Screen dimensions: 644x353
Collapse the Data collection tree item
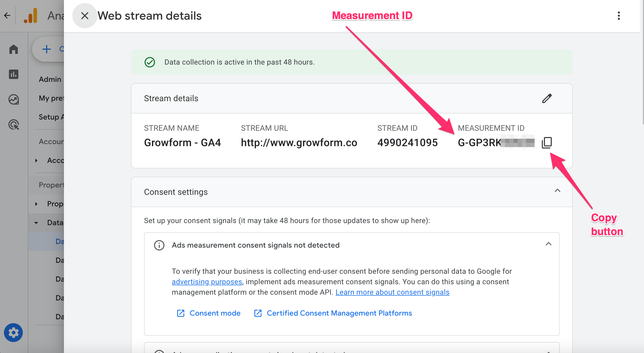[36, 223]
